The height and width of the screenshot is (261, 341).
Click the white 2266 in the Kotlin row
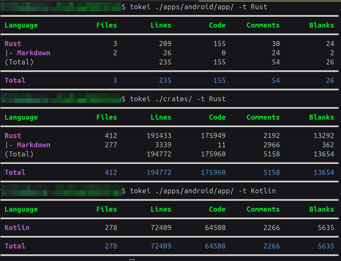point(272,228)
